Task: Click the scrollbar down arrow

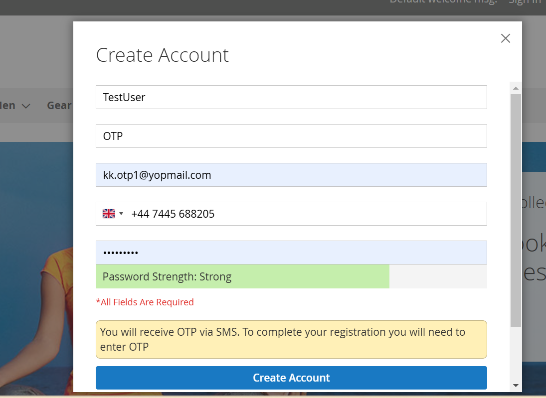Action: tap(516, 385)
